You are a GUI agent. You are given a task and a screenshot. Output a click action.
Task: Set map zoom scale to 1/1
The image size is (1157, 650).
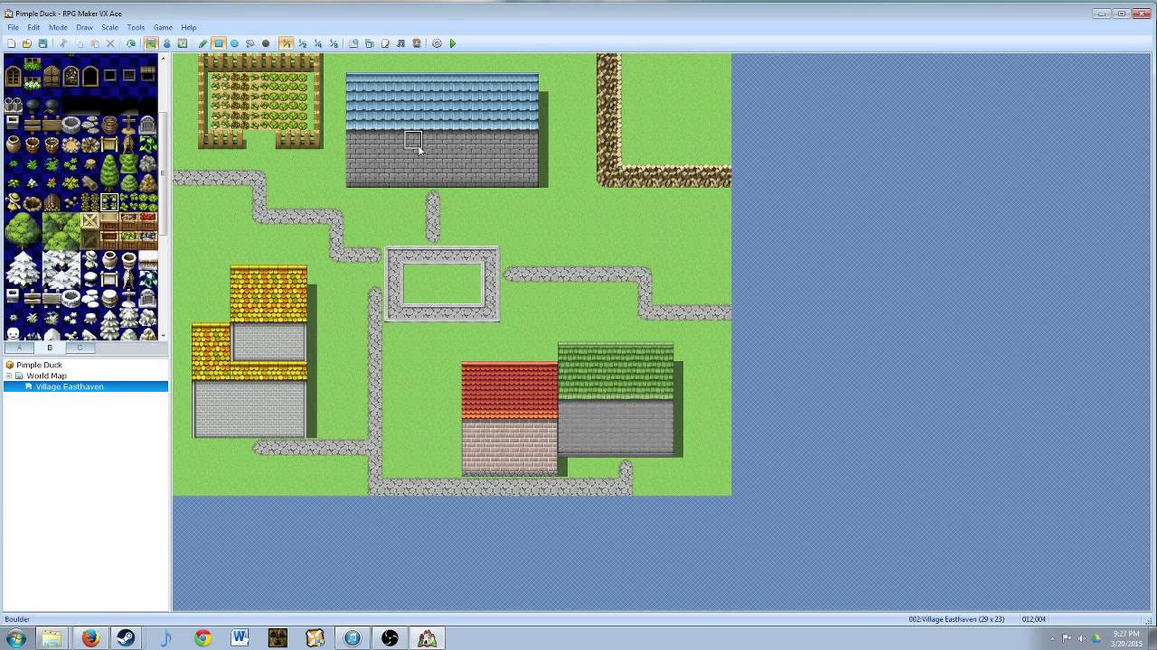pyautogui.click(x=287, y=43)
